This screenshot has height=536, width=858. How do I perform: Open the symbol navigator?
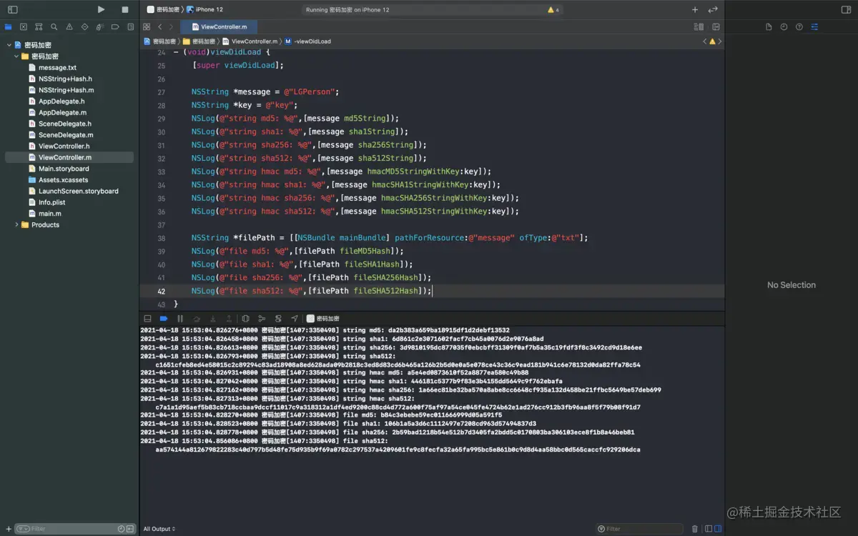39,26
